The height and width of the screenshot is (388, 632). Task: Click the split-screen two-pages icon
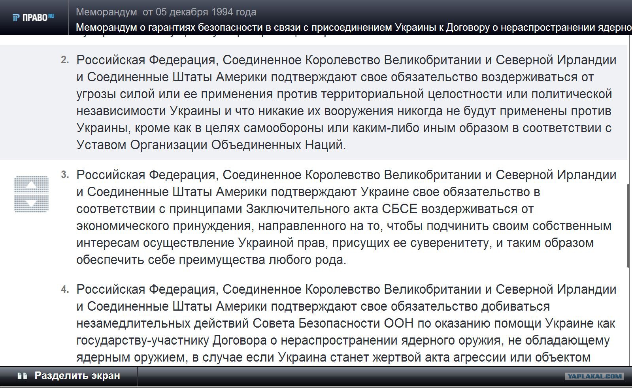[x=22, y=376]
